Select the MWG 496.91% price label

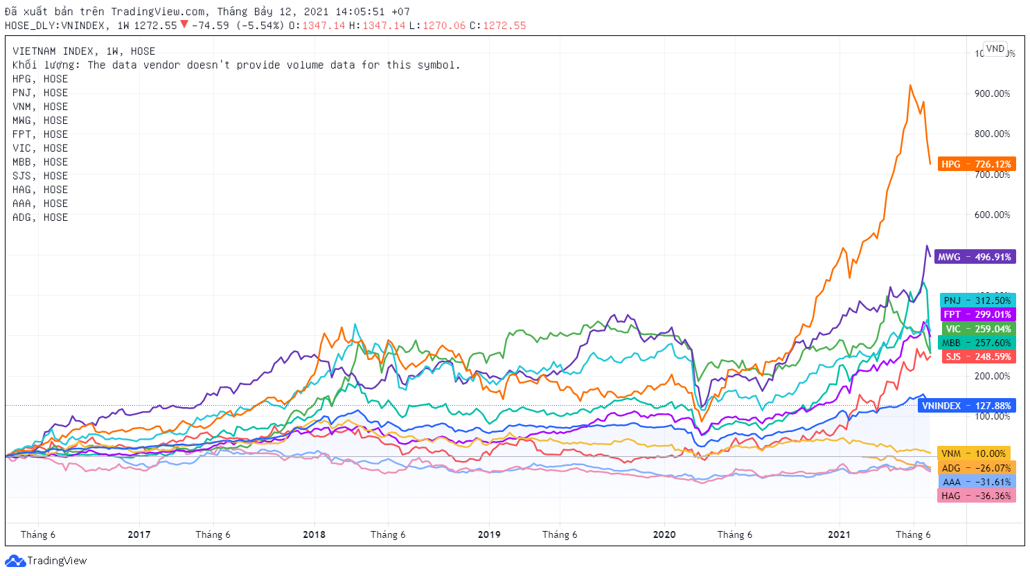pos(975,257)
